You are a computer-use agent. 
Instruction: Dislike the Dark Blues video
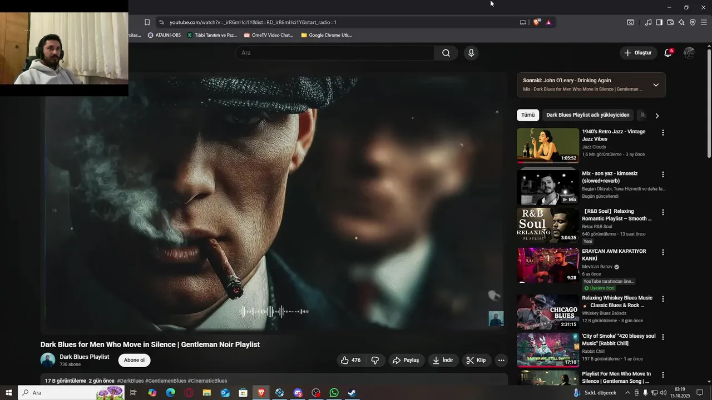(375, 360)
